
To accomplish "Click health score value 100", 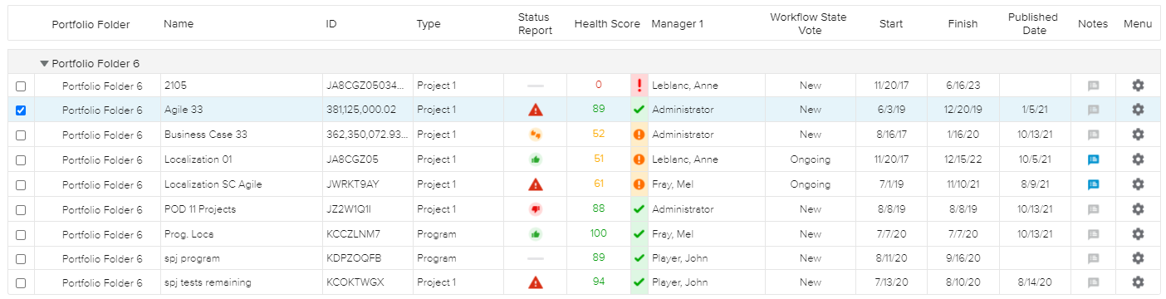I will 598,233.
